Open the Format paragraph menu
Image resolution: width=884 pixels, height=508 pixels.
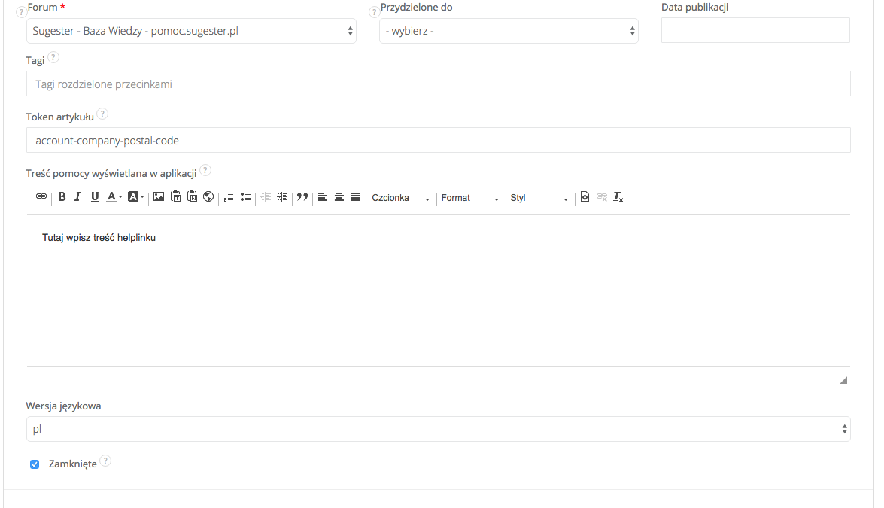pyautogui.click(x=466, y=198)
